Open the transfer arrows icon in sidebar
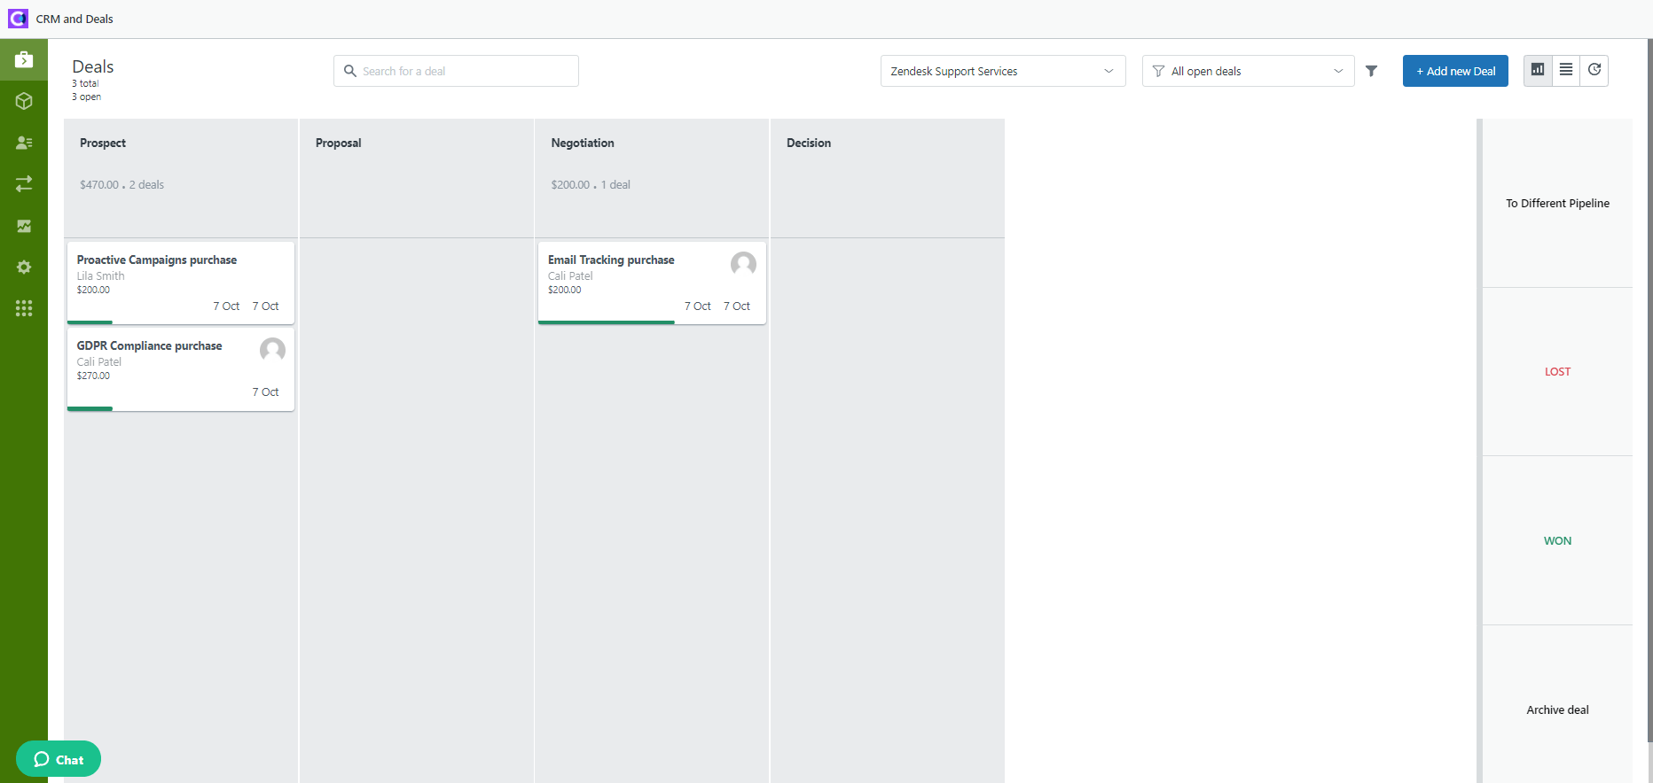1653x783 pixels. (24, 183)
